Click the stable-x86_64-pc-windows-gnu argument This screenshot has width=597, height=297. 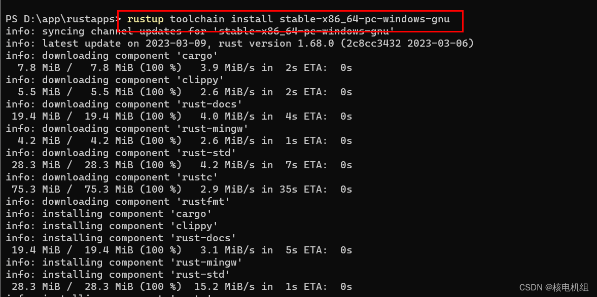tap(365, 19)
